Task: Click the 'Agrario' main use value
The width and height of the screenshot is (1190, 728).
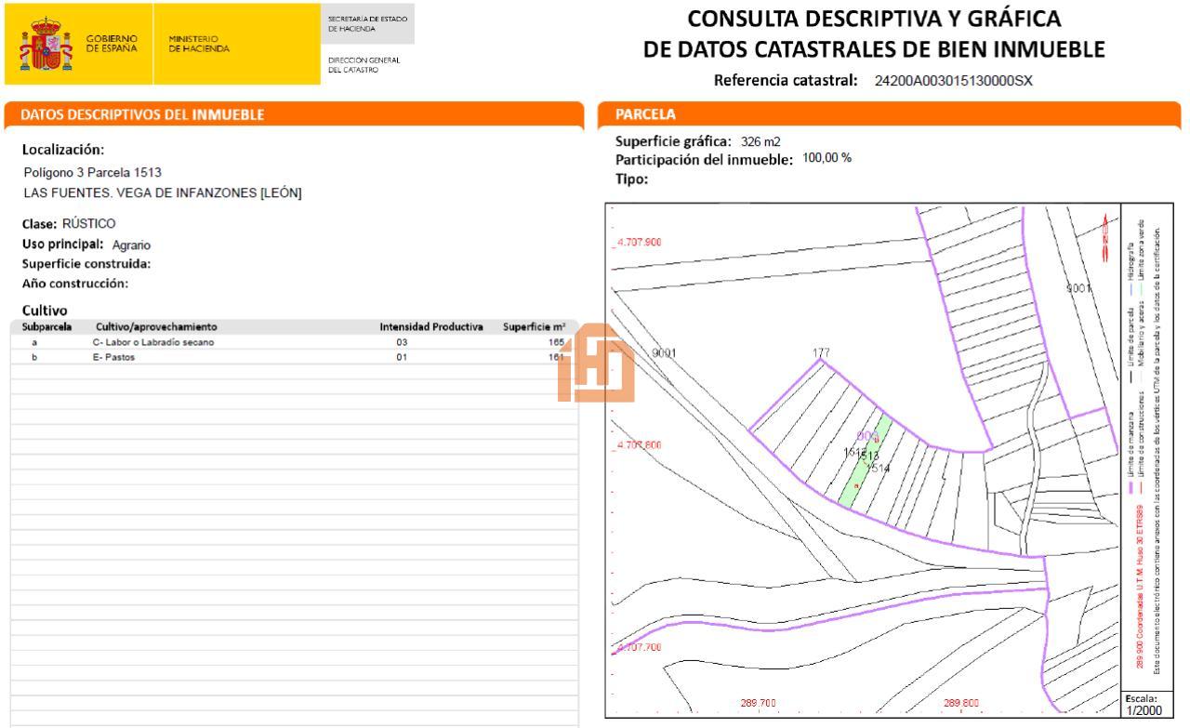Action: click(x=131, y=245)
